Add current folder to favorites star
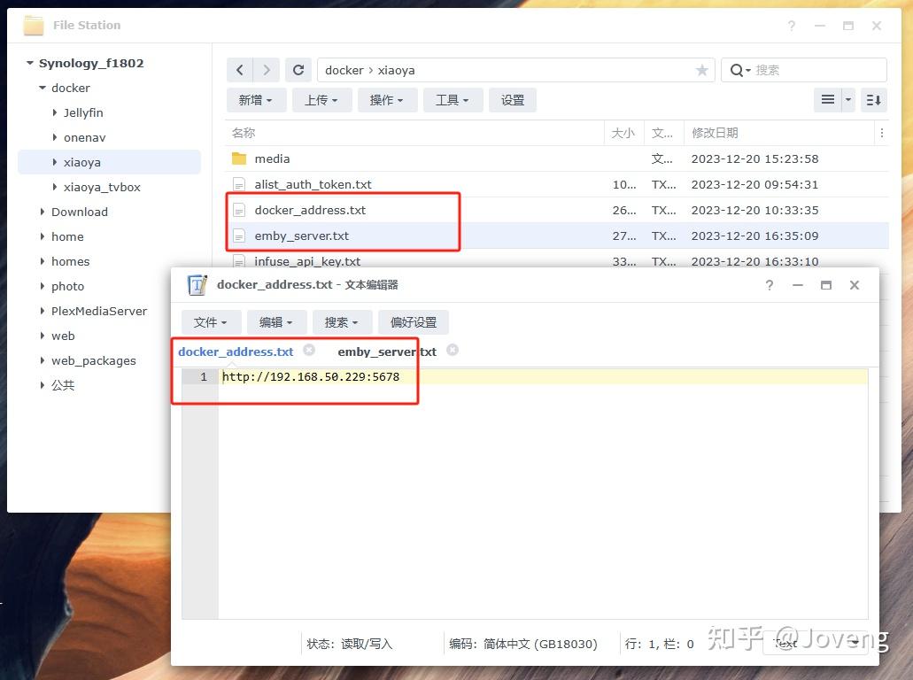Image resolution: width=913 pixels, height=680 pixels. coord(701,71)
